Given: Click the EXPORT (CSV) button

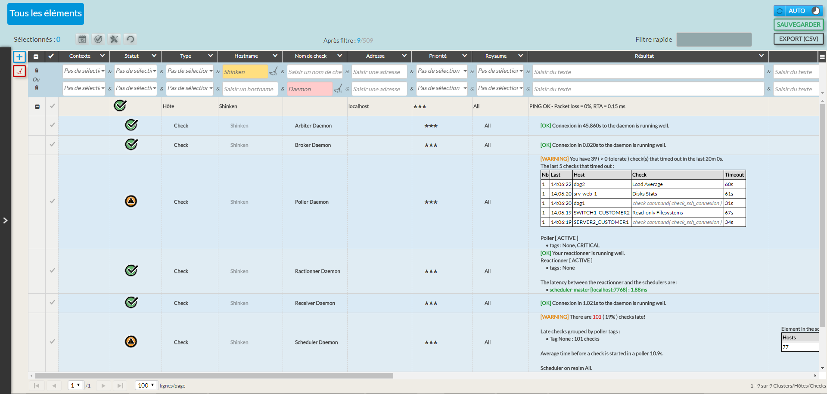Looking at the screenshot, I should click(798, 39).
